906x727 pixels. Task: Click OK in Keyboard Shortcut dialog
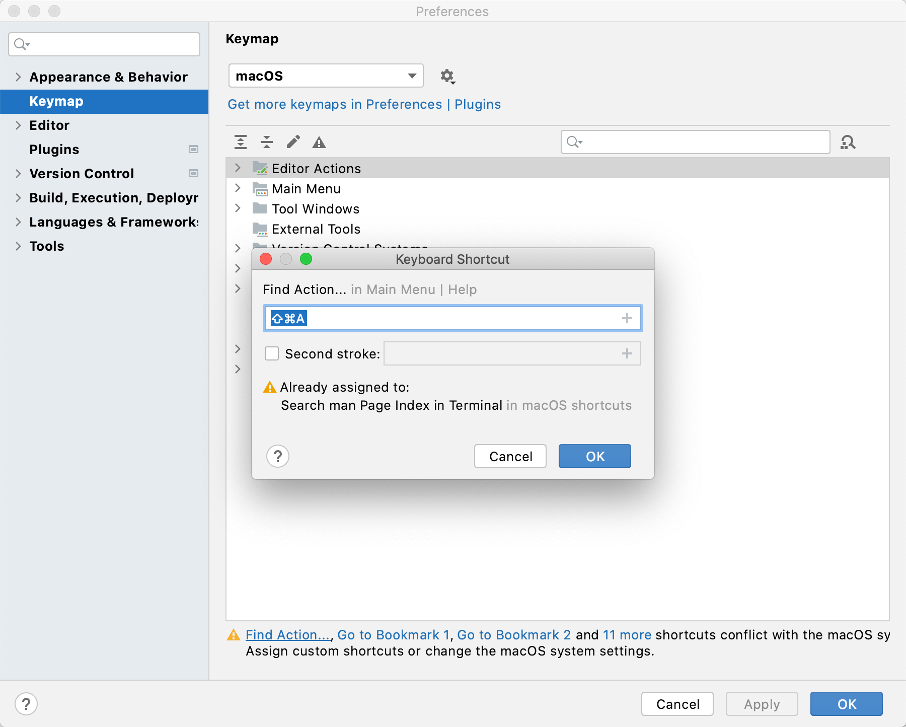pyautogui.click(x=594, y=456)
